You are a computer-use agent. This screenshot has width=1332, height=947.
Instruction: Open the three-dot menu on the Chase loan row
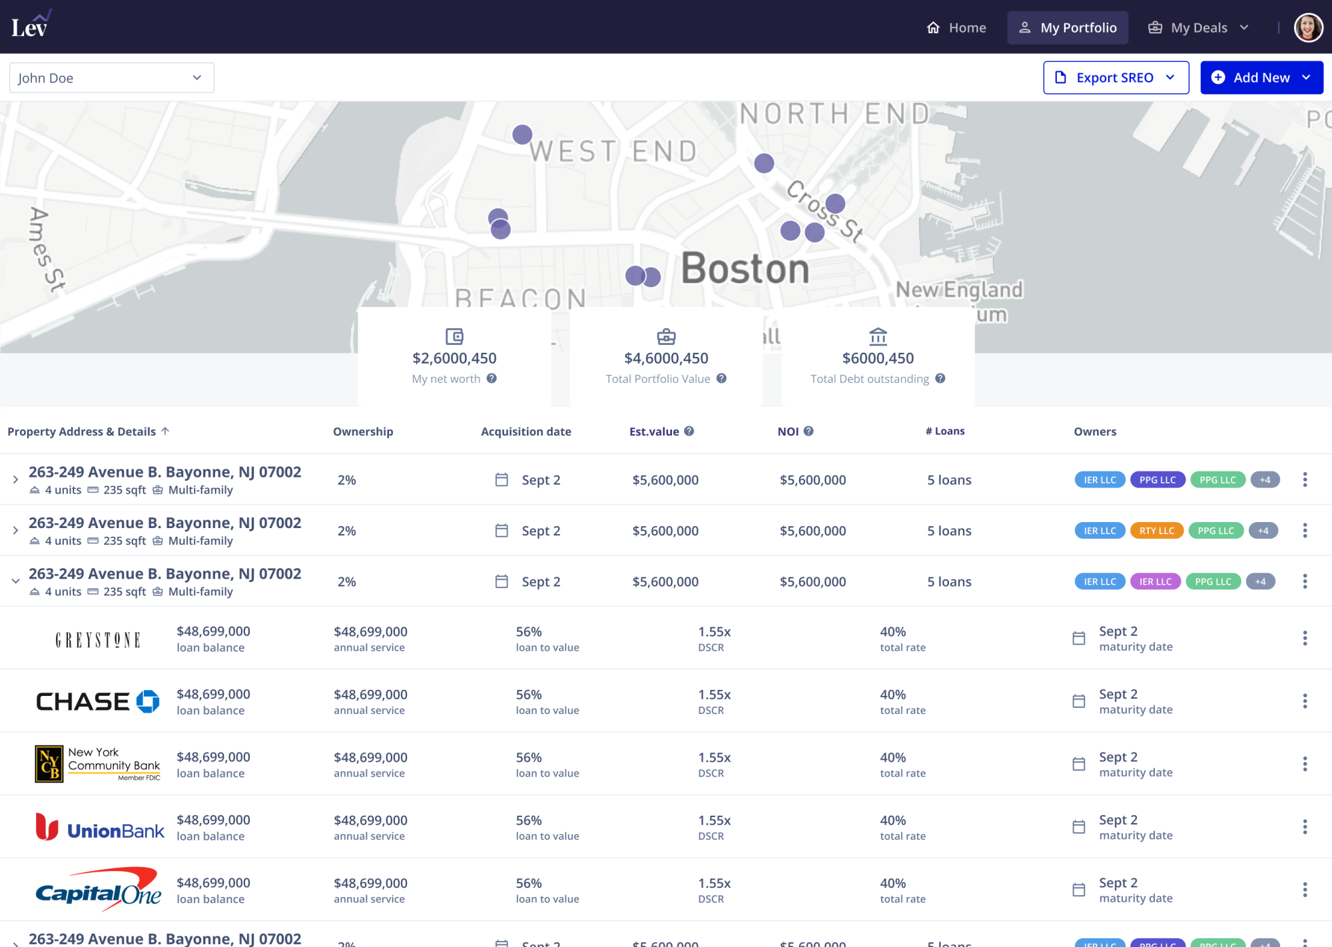[x=1305, y=701]
